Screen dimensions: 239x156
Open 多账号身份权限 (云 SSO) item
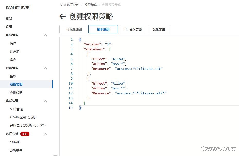click(x=28, y=125)
